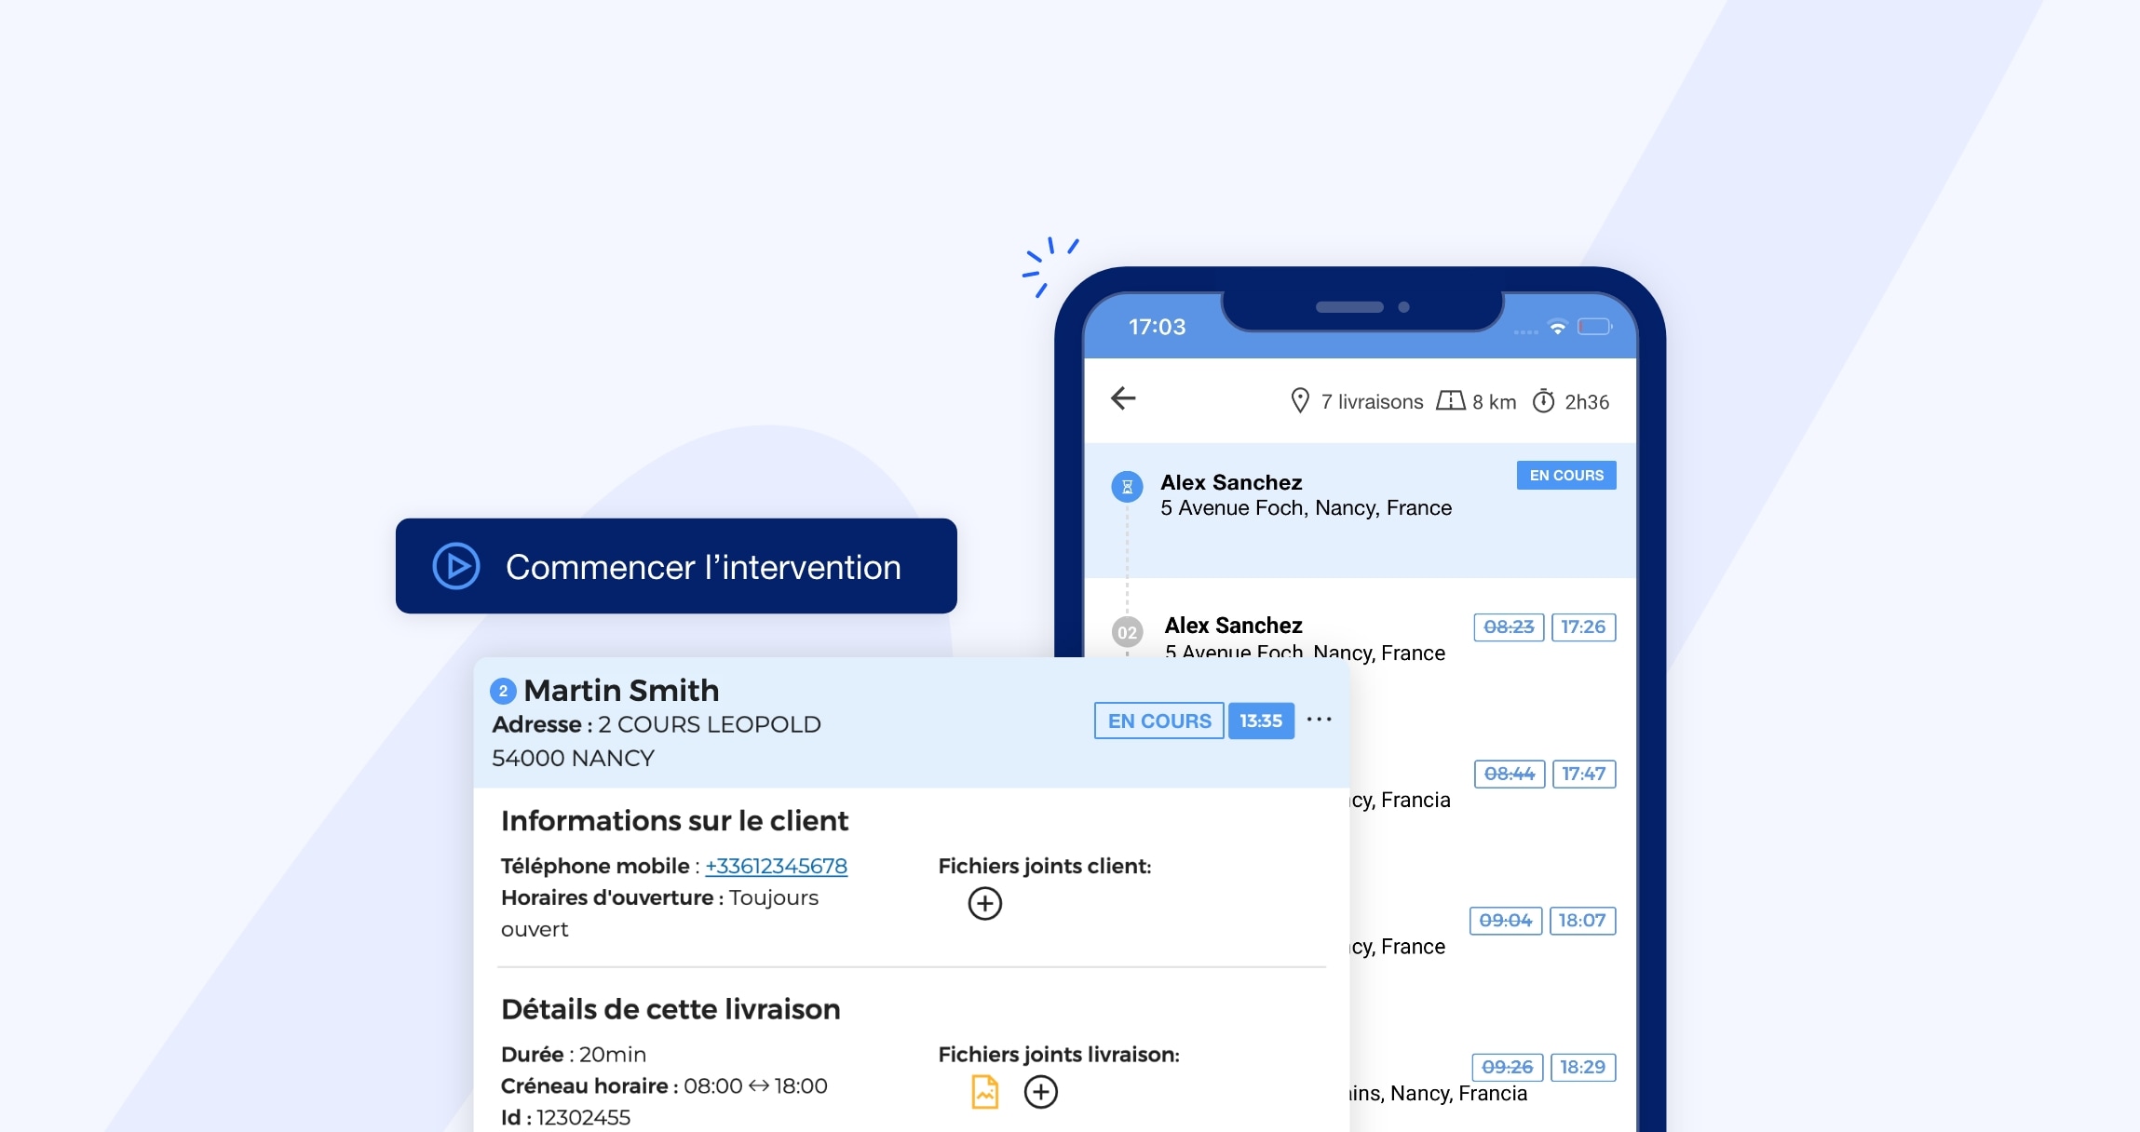Tap the 17:47 time badge

[x=1583, y=774]
